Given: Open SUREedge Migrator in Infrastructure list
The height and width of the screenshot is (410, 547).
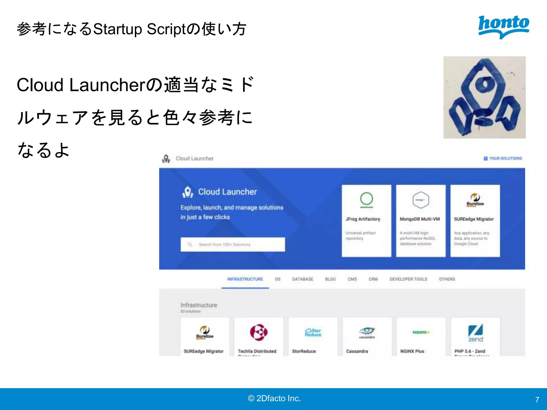Looking at the screenshot, I should pyautogui.click(x=205, y=337).
